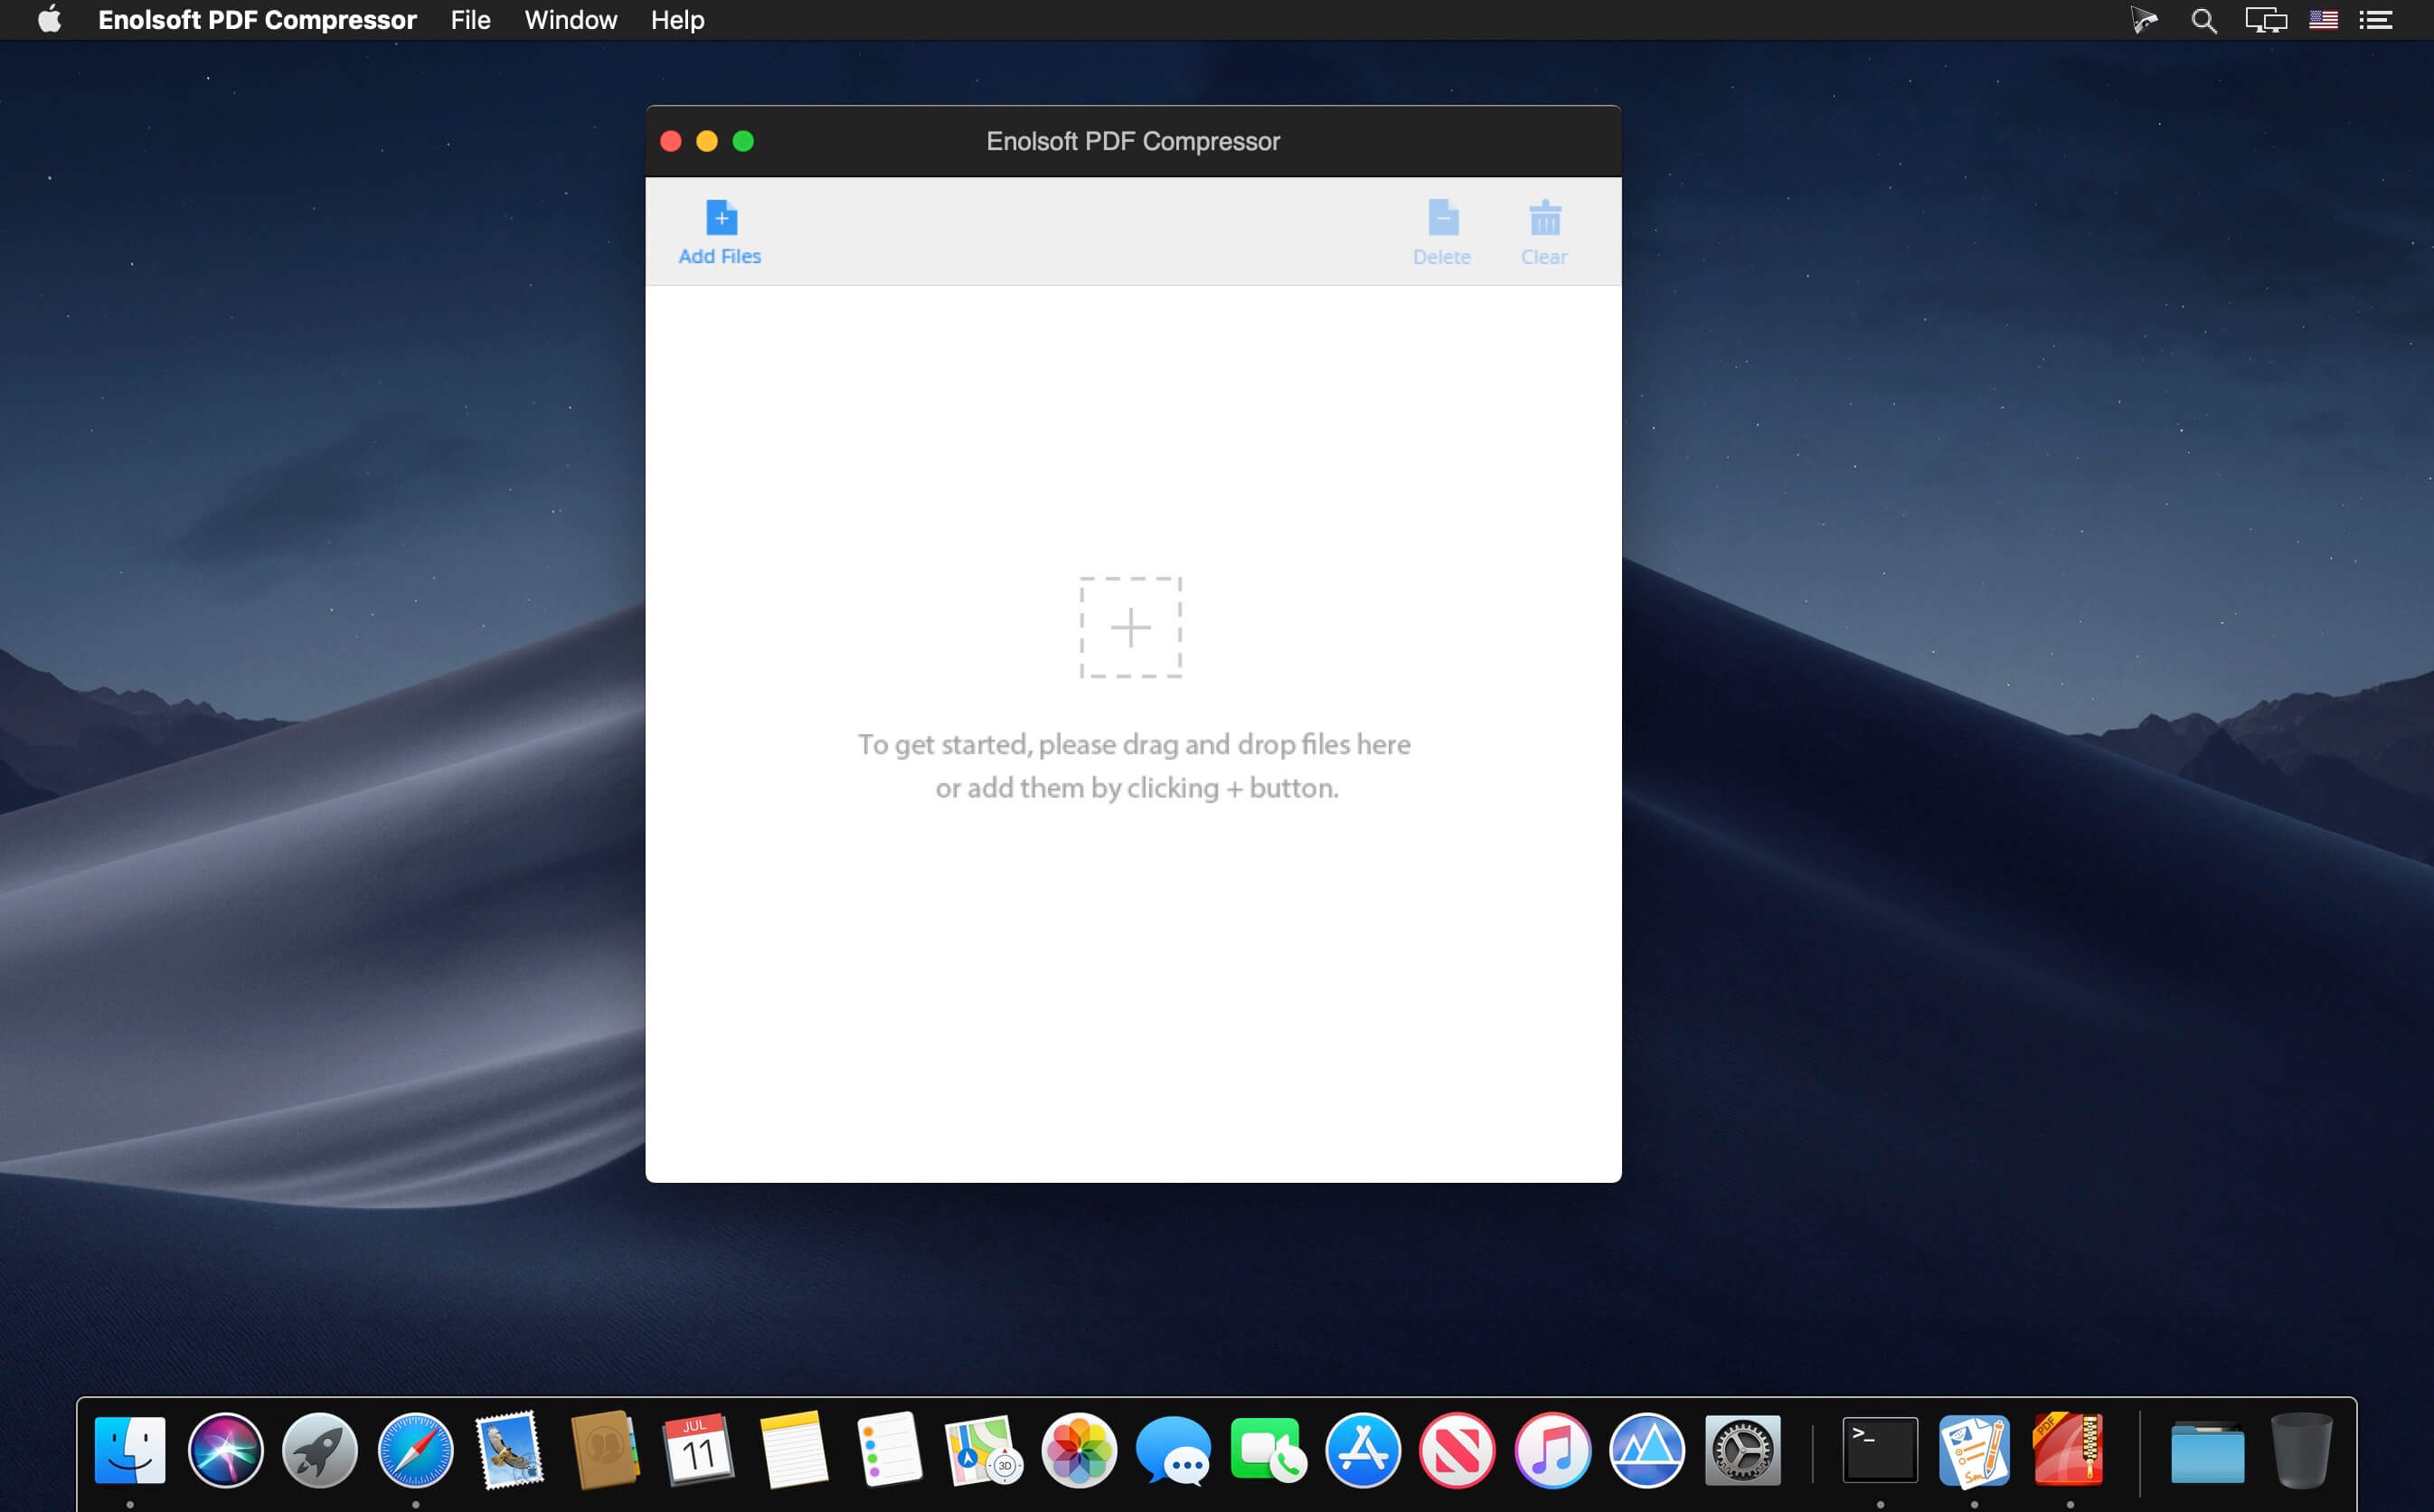Click the red PDF Compressor dock icon
The image size is (2434, 1512).
2068,1450
